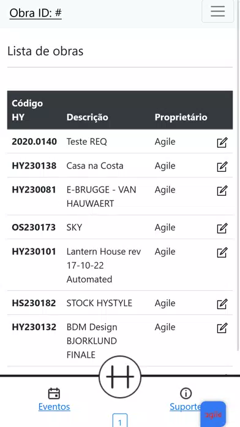Edit the BDM Design BJORKLUND entry

(x=222, y=328)
